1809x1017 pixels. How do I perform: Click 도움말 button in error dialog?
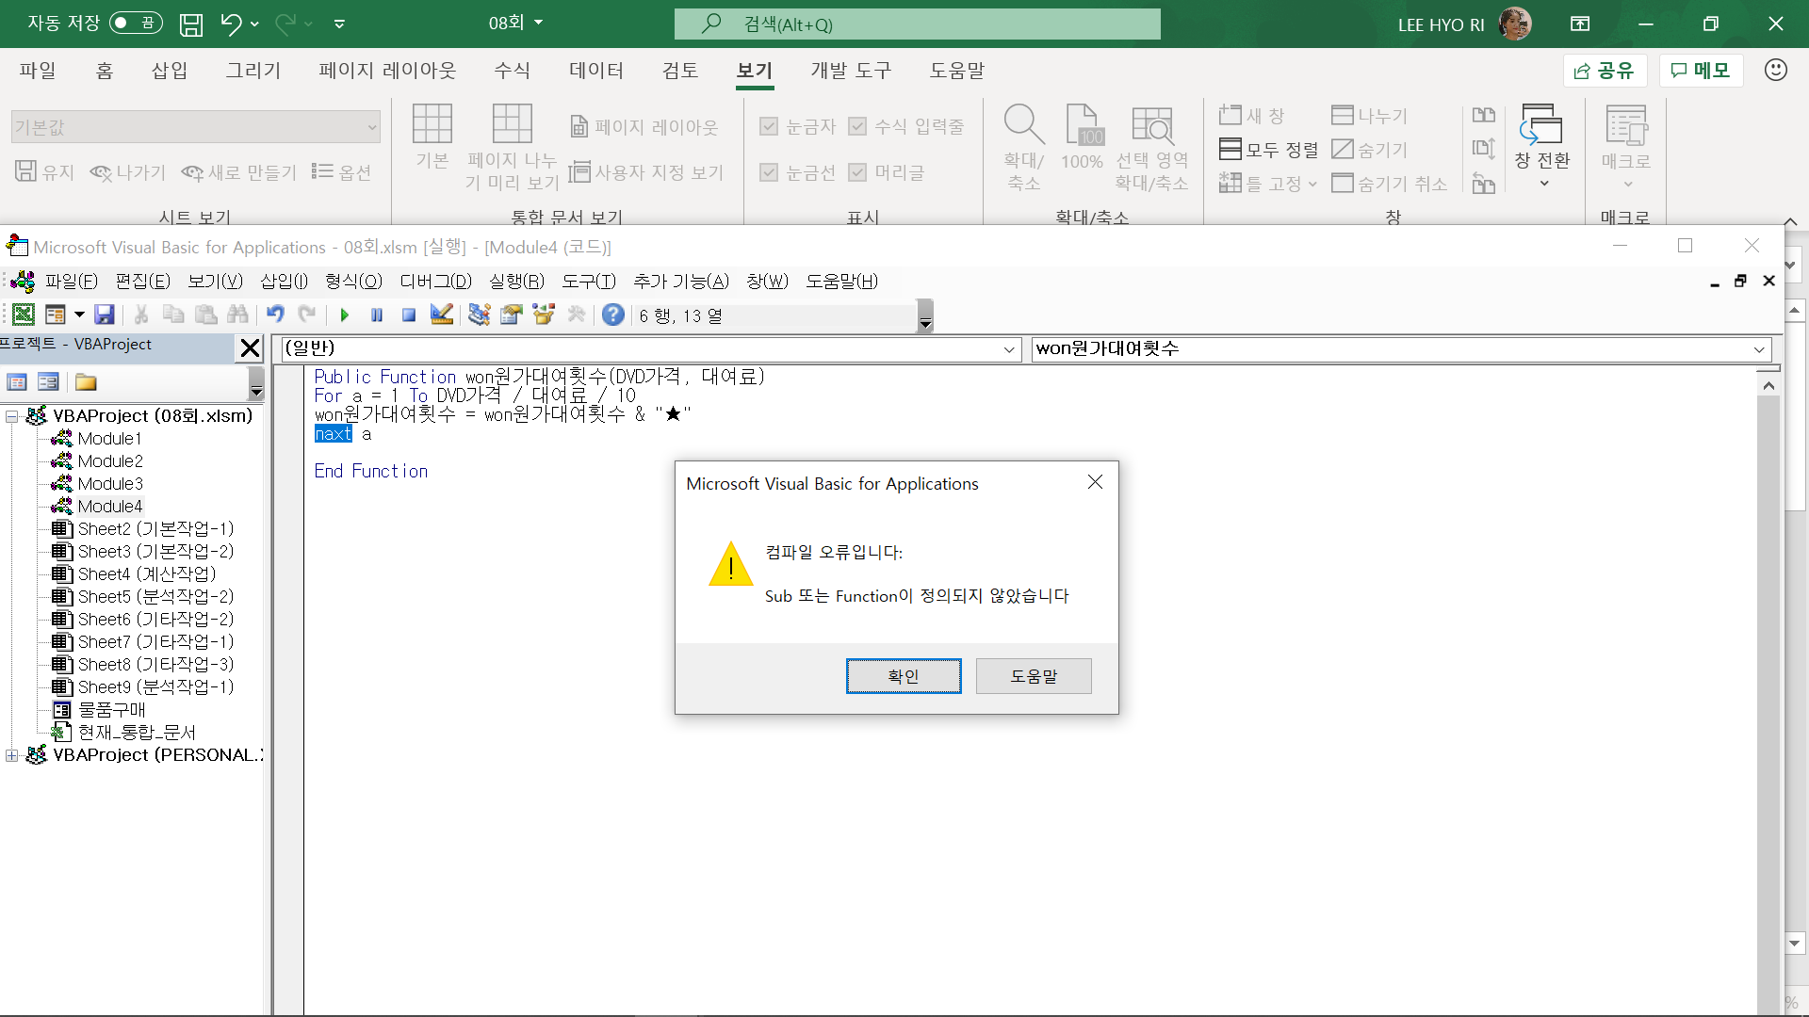pos(1033,676)
